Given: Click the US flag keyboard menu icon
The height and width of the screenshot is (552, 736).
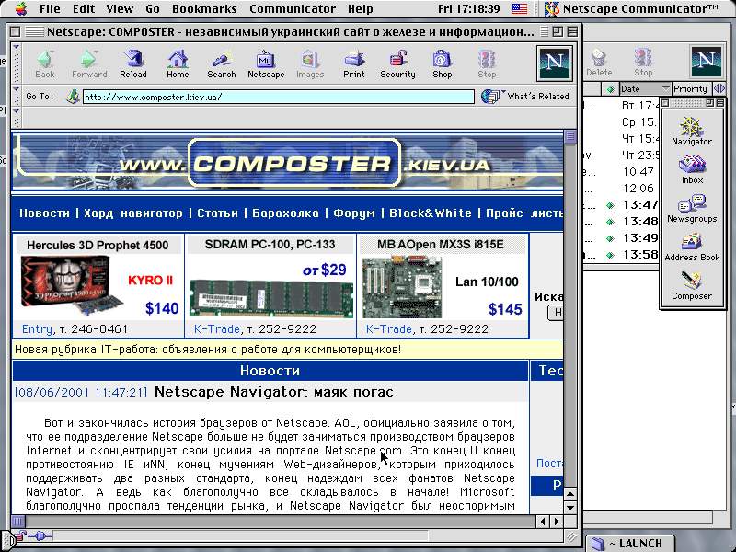Looking at the screenshot, I should pyautogui.click(x=519, y=8).
